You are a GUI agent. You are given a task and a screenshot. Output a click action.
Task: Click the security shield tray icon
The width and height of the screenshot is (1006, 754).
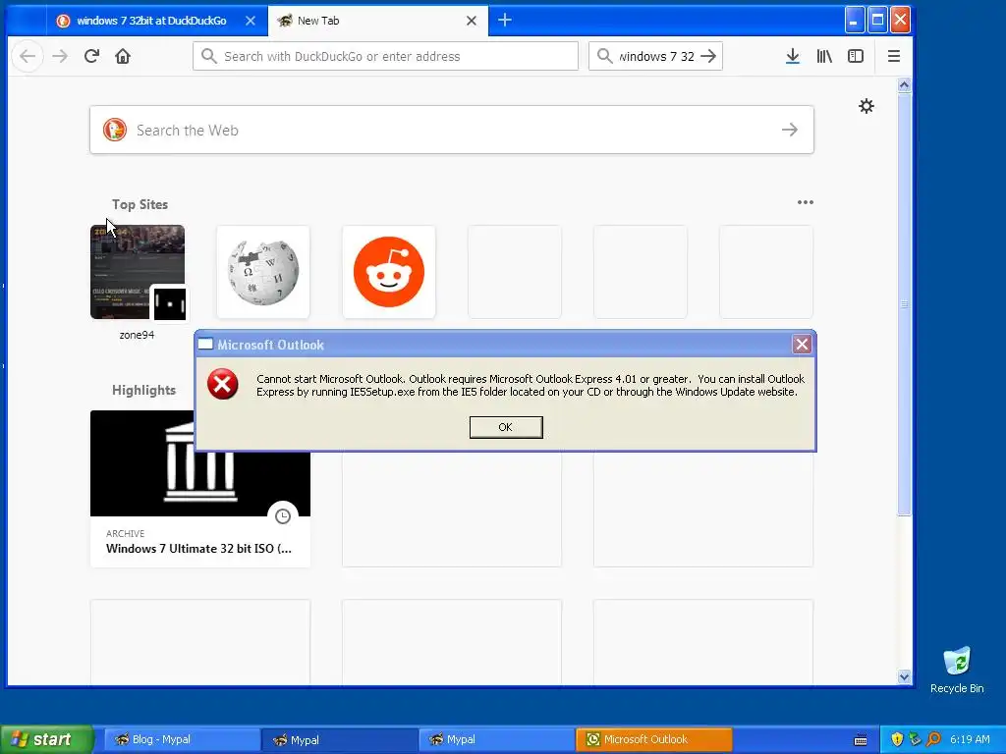[897, 739]
